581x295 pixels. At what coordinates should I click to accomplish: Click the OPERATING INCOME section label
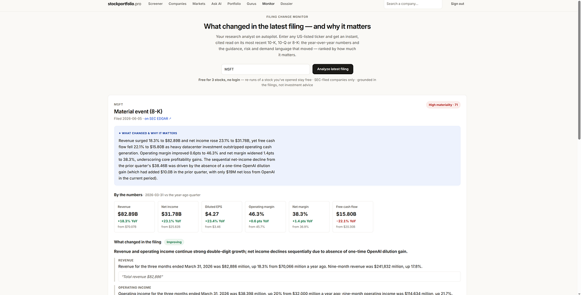[135, 287]
